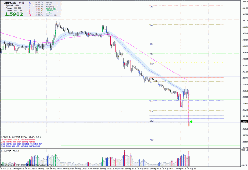Click the USD Mortgage Delinquencies headline
This screenshot has width=248, height=170.
pyautogui.click(x=21, y=146)
